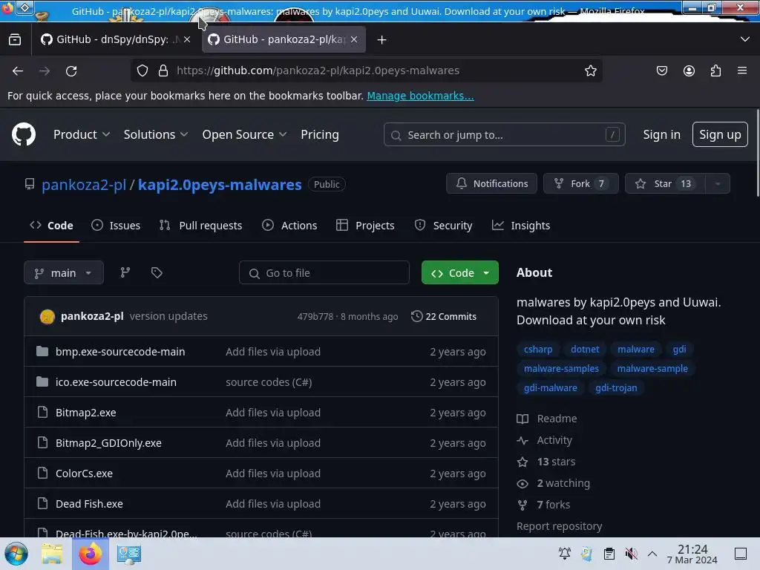
Task: Show site security via padlock icon
Action: (163, 71)
